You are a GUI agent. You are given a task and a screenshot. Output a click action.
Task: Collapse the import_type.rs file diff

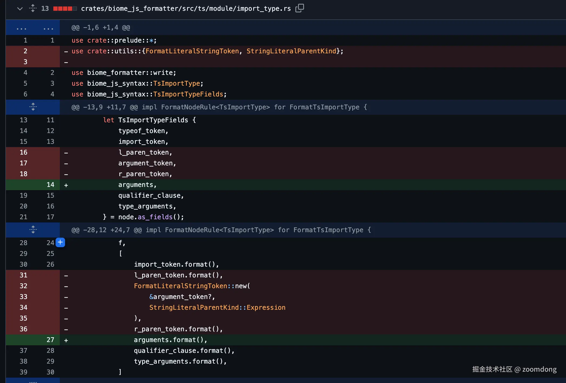pos(20,9)
